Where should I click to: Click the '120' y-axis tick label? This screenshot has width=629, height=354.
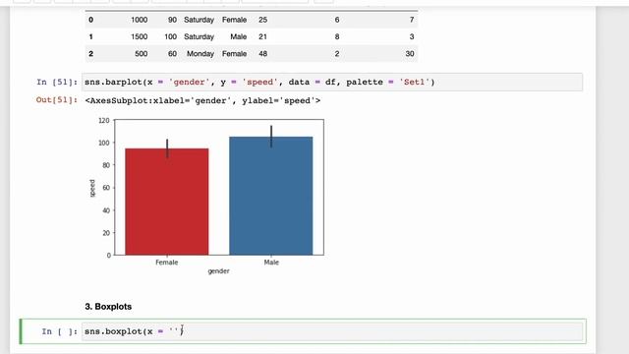pyautogui.click(x=104, y=120)
